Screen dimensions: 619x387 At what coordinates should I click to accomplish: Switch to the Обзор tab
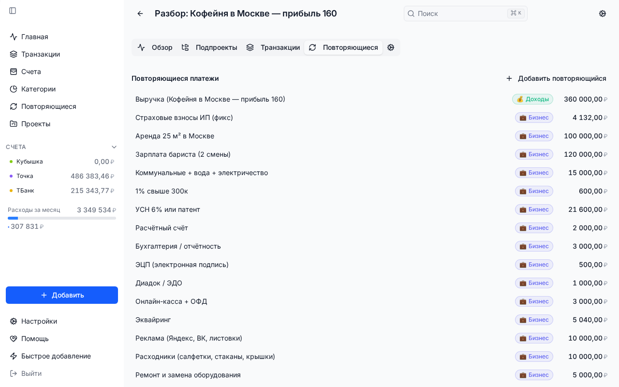(x=162, y=47)
